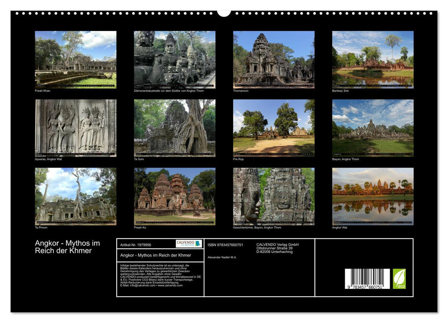
Task: Open the Angkor Wat sunset reflection photo
Action: (x=372, y=197)
